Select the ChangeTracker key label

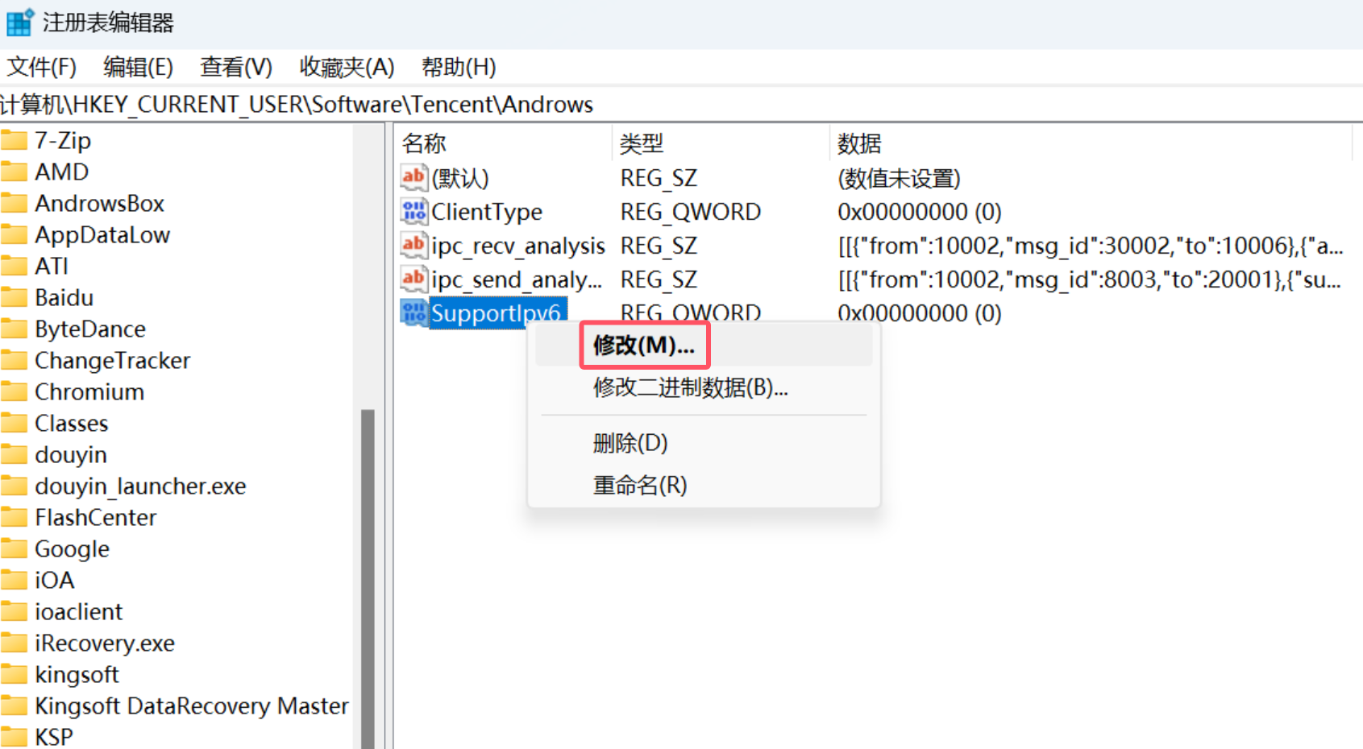[113, 361]
